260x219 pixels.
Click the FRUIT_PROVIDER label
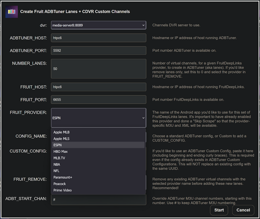pyautogui.click(x=28, y=112)
